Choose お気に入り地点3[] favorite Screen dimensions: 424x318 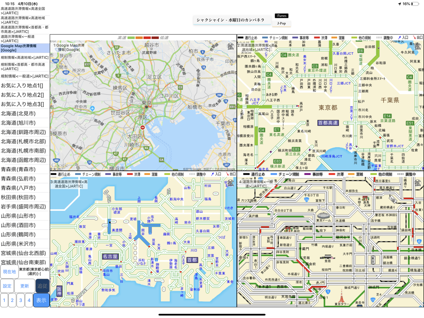tap(25, 104)
